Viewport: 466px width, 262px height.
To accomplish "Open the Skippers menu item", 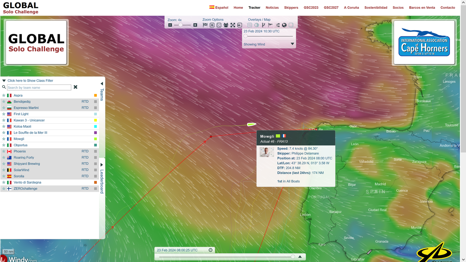I will click(x=291, y=8).
